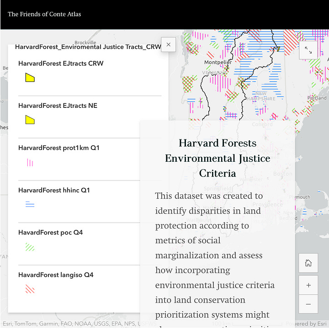Enter fullscreen with the expand arrows button
Screen dimensions: 329x330
(308, 50)
